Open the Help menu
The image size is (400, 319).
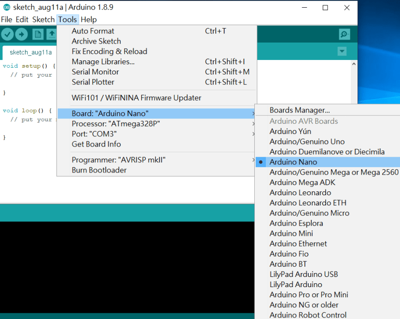click(x=89, y=19)
